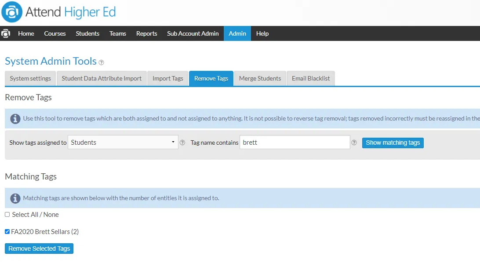Select the Remove Tags tab
This screenshot has width=480, height=267.
click(211, 78)
